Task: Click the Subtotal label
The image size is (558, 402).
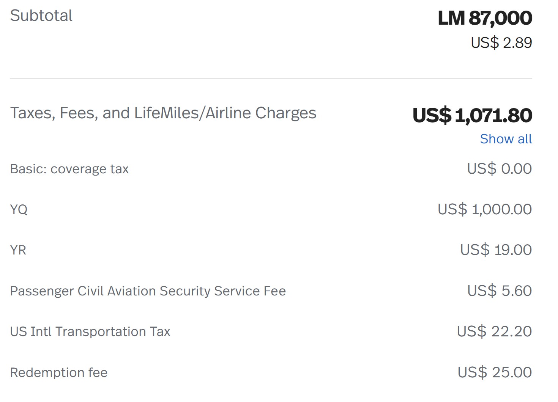Action: 41,16
